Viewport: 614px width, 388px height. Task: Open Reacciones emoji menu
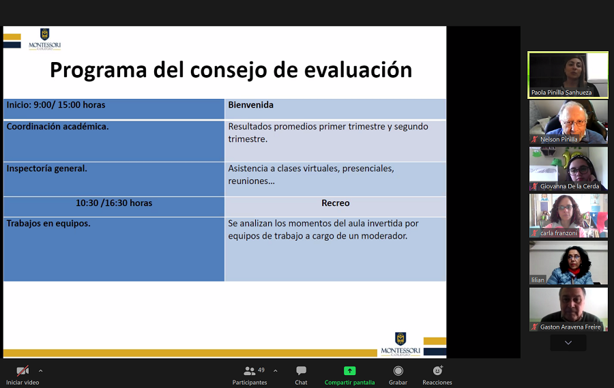(x=437, y=376)
